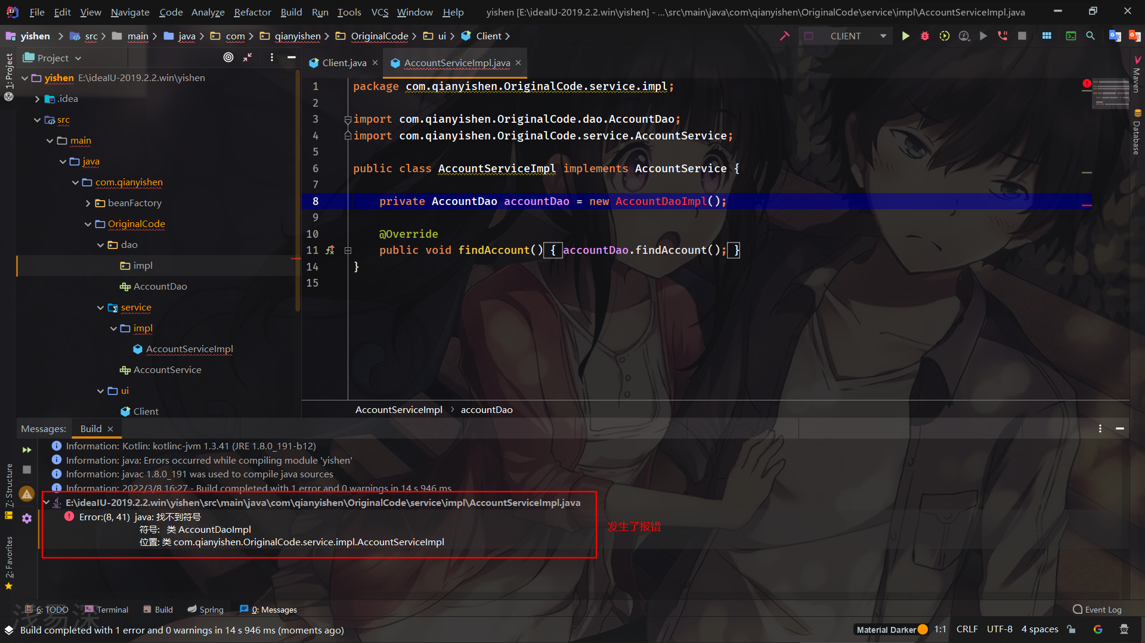Collapse all in Project panel
Viewport: 1145px width, 643px height.
(x=247, y=57)
